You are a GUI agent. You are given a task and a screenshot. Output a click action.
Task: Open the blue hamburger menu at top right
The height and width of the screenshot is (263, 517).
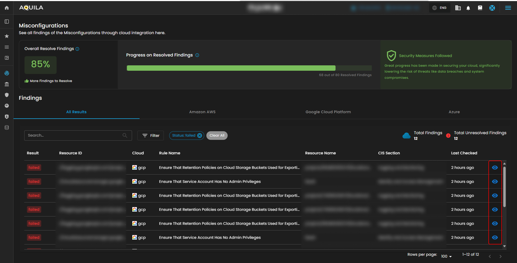point(508,8)
